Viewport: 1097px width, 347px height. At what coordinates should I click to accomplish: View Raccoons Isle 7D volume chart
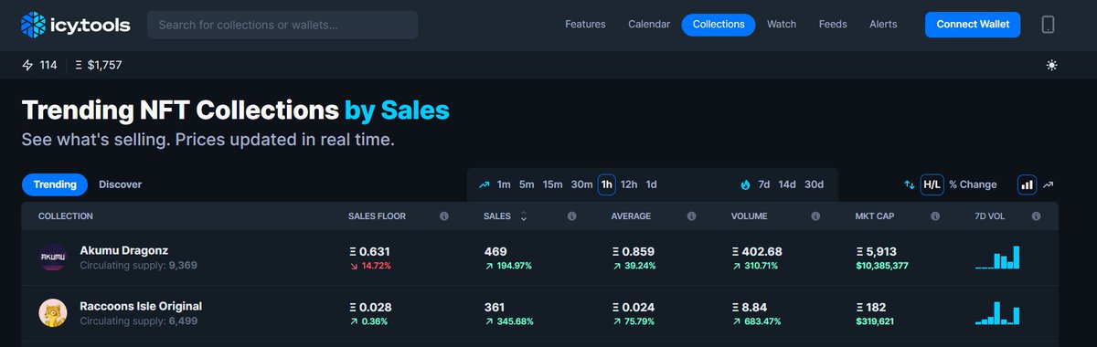[997, 312]
